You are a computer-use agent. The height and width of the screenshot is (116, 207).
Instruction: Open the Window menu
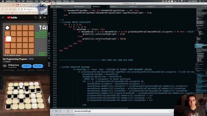tap(66, 1)
